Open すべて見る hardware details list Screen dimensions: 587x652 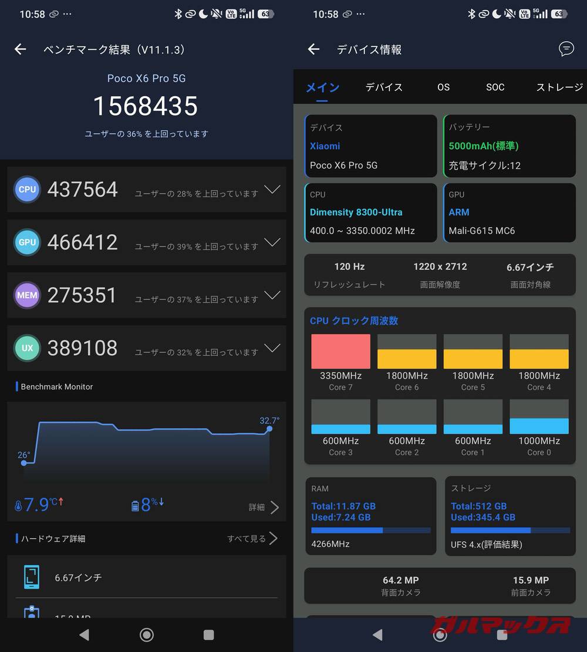252,539
